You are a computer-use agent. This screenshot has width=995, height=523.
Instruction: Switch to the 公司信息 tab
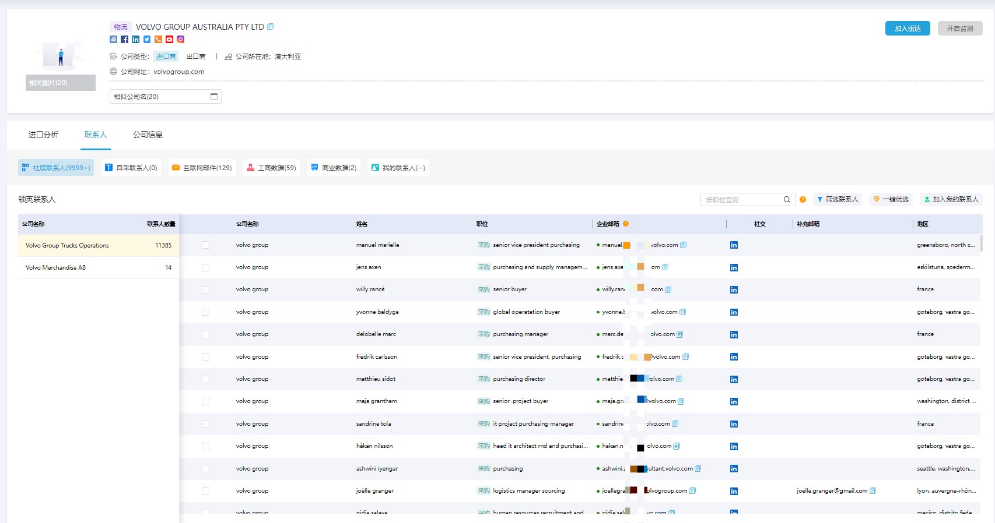click(148, 135)
